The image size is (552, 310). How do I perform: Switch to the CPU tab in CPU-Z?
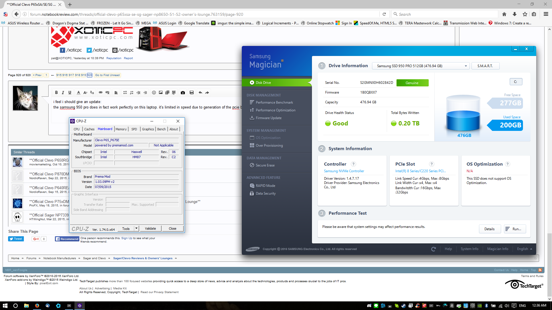point(76,129)
